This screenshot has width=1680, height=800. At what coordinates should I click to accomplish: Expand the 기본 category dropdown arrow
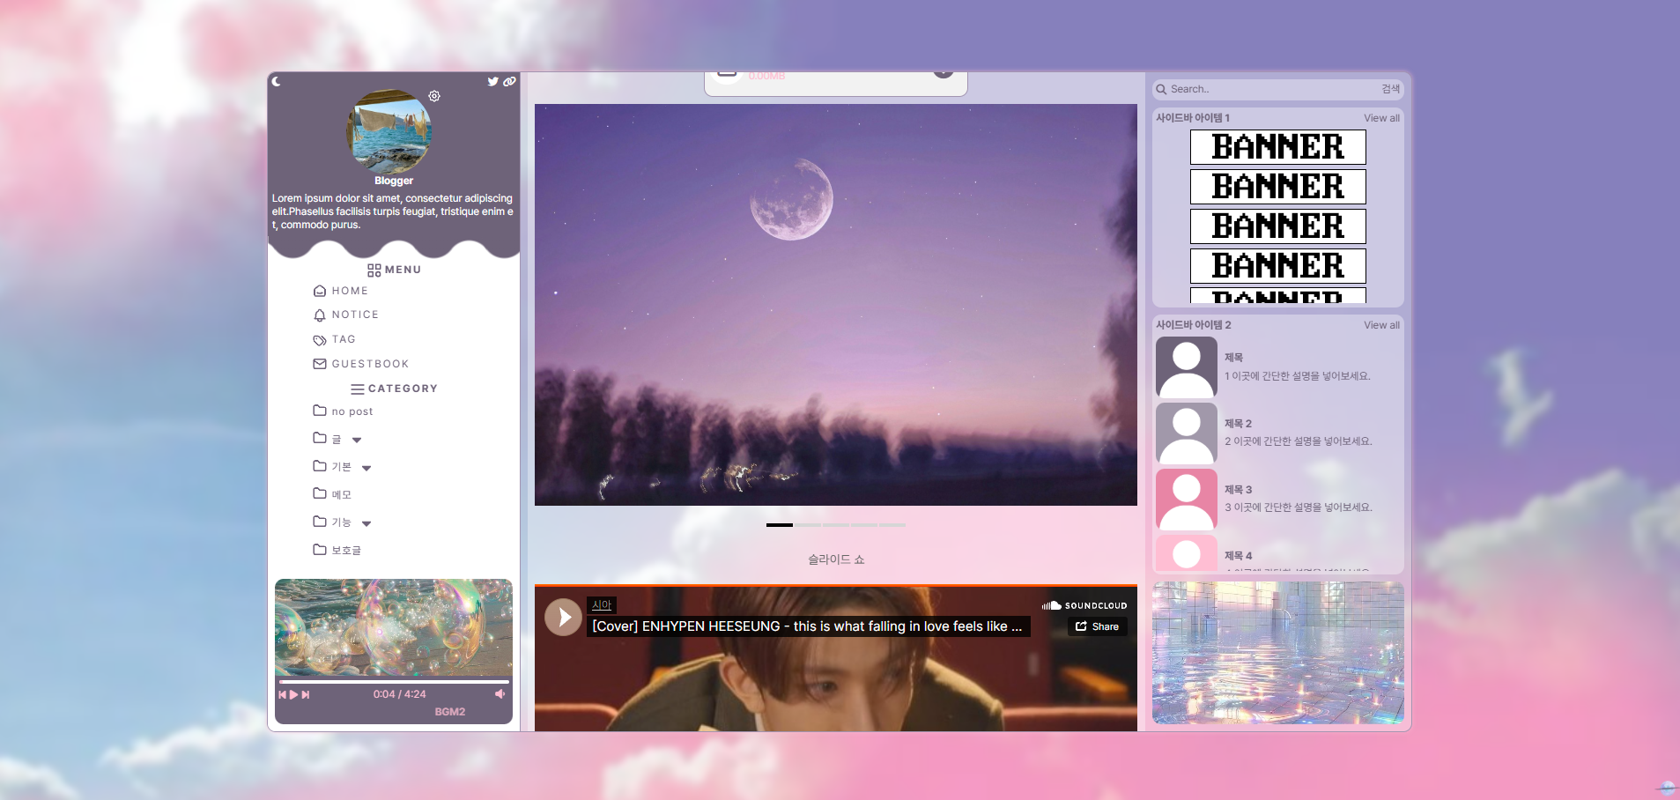[x=366, y=468]
